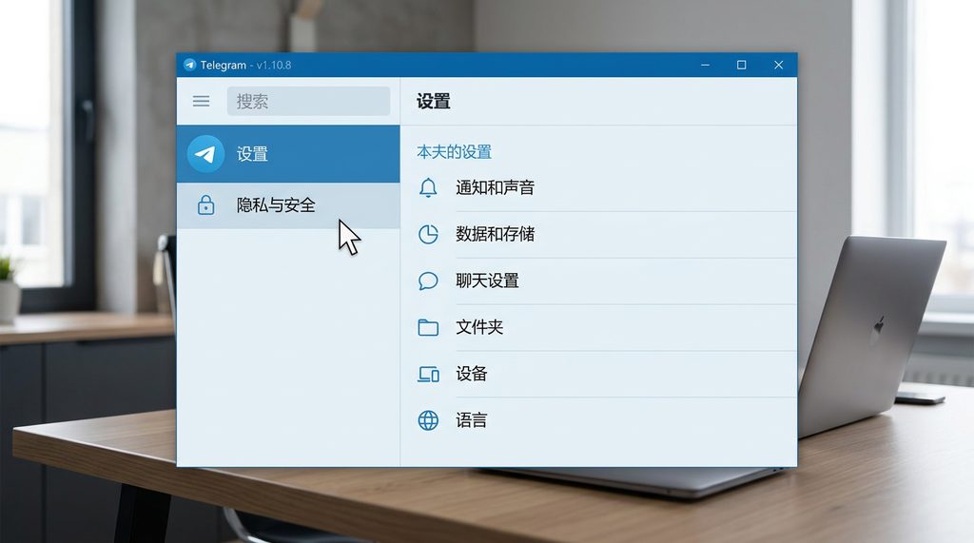
Task: Open 隐私与安全 privacy settings
Action: pos(288,205)
